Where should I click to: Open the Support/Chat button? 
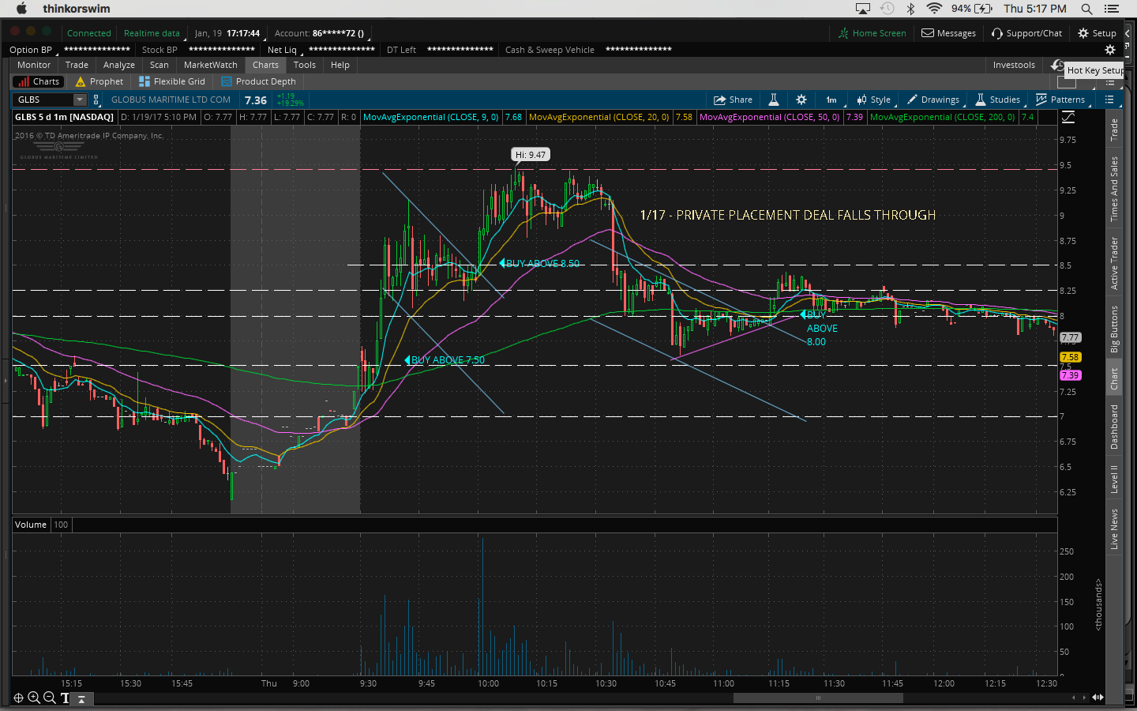[1026, 33]
